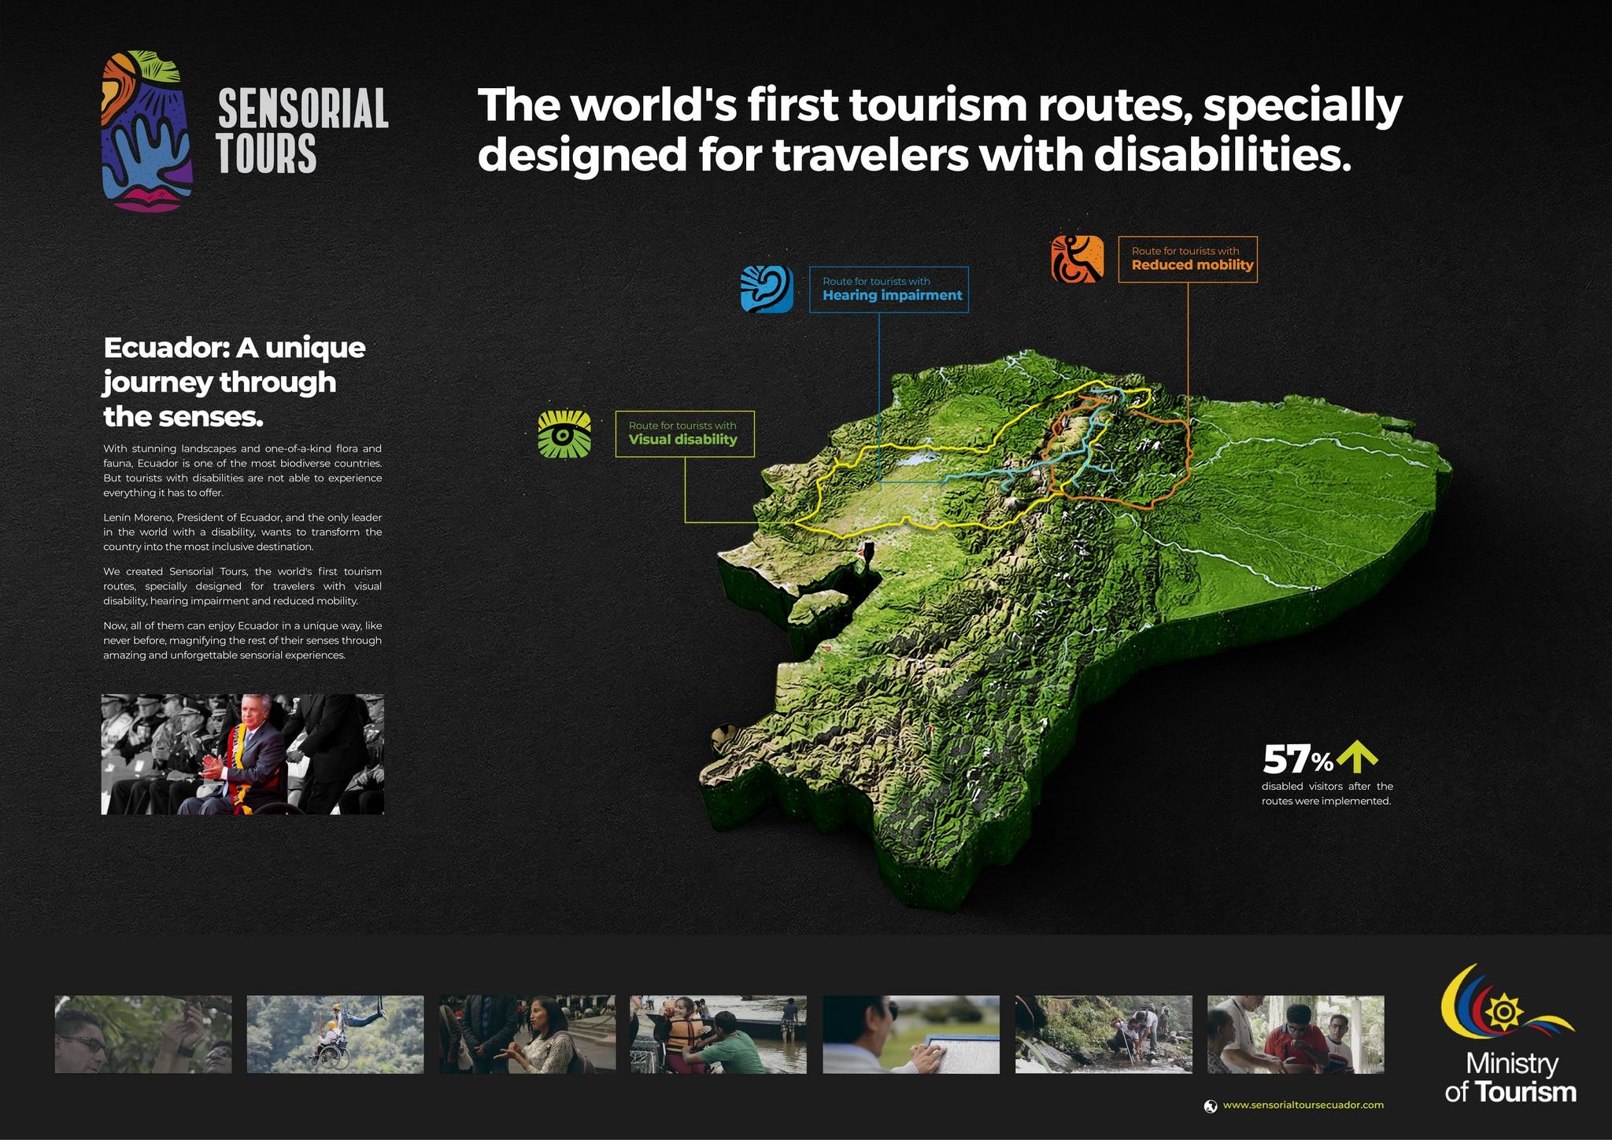
Task: Open thumbnail of people walking by stream
Action: click(x=1104, y=1035)
